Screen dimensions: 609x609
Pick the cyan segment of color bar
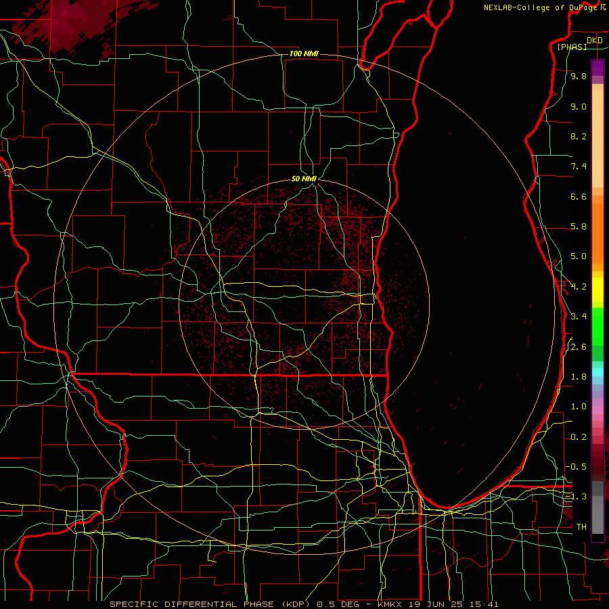pos(597,372)
